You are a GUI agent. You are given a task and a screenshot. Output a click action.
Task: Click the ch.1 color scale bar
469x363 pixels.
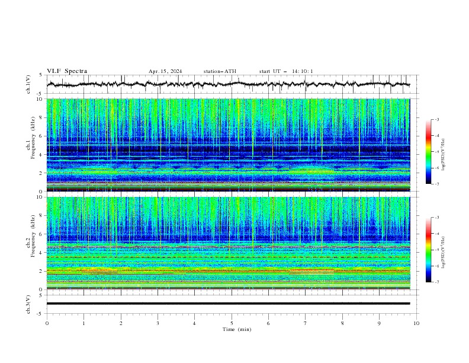pyautogui.click(x=428, y=152)
